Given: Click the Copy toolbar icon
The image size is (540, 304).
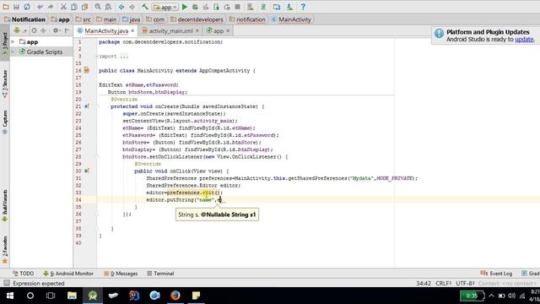Looking at the screenshot, I should pos(74,7).
